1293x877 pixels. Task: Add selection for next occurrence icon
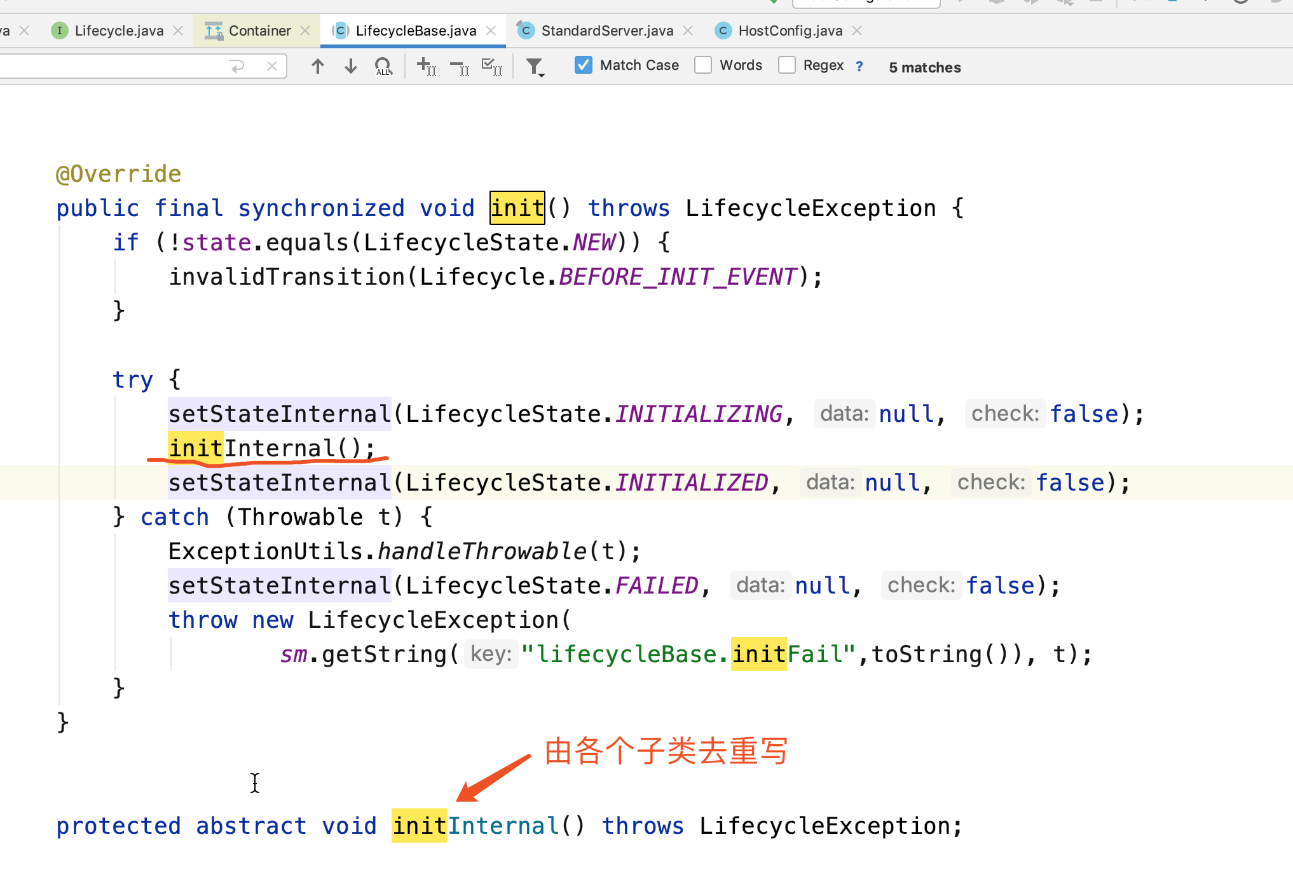pos(426,66)
